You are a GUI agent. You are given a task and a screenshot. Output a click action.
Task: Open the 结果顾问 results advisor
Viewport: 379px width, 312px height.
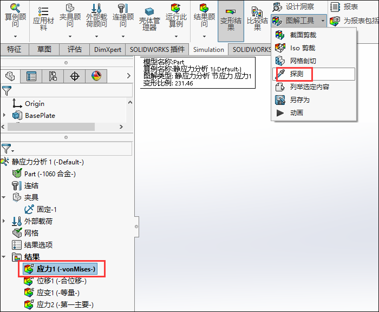[204, 16]
